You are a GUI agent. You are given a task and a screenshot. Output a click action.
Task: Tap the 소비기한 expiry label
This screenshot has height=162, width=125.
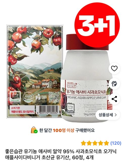(x=22, y=110)
